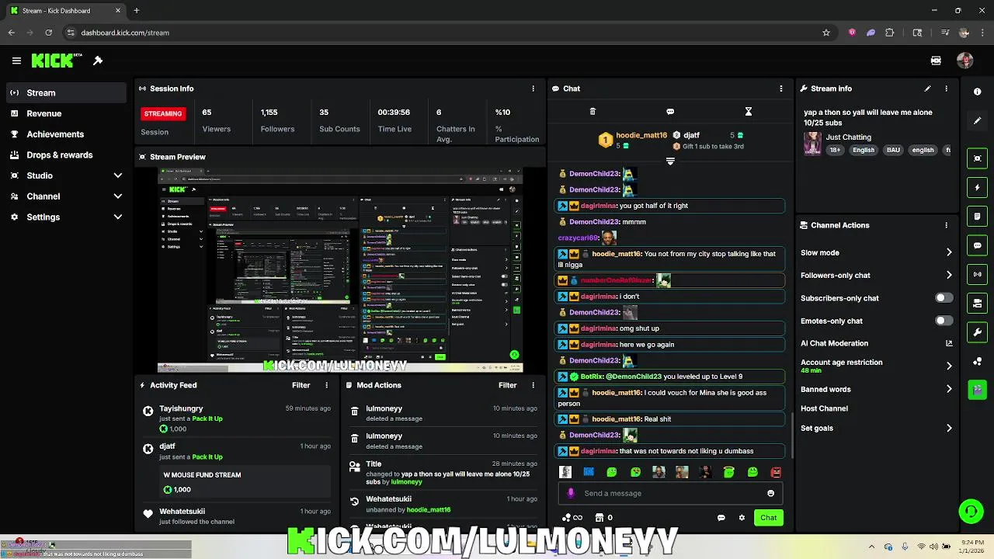Open Chat panel options menu
Screen dimensions: 994x559
tap(781, 89)
